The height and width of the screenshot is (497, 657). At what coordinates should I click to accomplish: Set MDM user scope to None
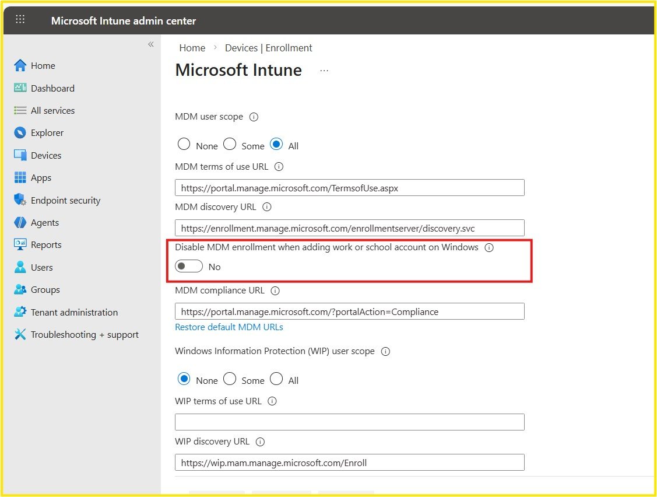click(184, 144)
